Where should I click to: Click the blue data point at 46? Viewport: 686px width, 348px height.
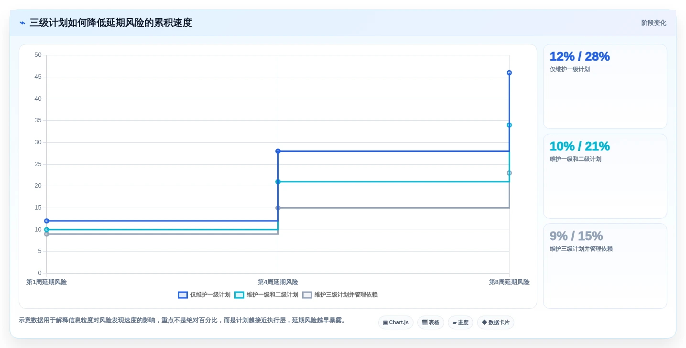pos(509,73)
